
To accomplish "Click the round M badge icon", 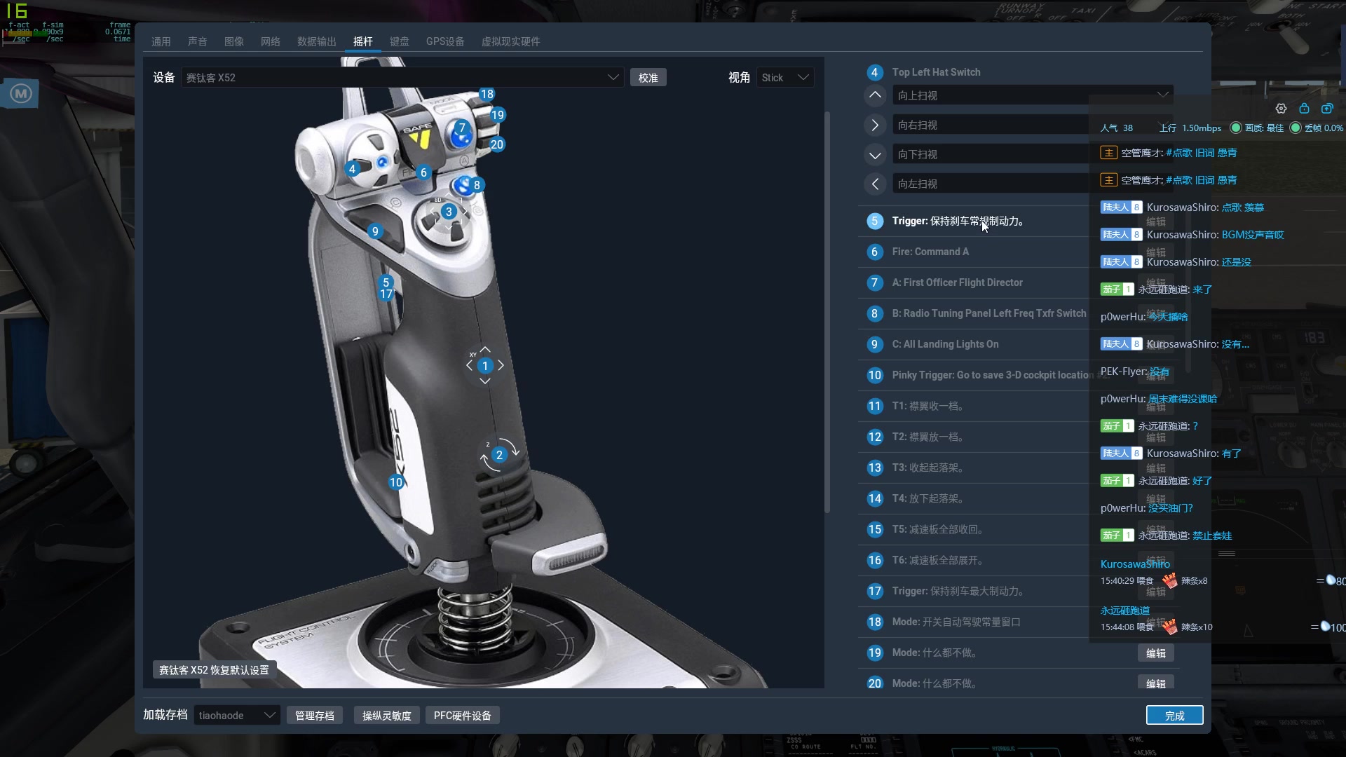I will coord(21,93).
